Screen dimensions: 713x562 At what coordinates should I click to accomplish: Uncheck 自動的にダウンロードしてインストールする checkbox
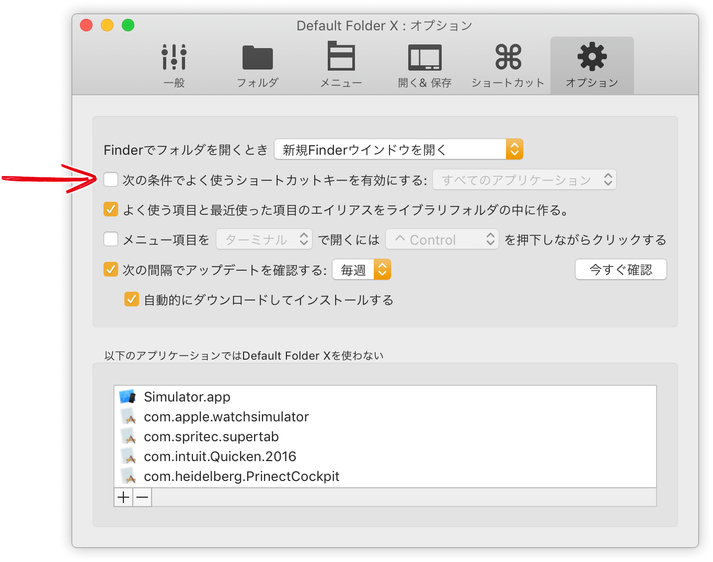pyautogui.click(x=132, y=300)
